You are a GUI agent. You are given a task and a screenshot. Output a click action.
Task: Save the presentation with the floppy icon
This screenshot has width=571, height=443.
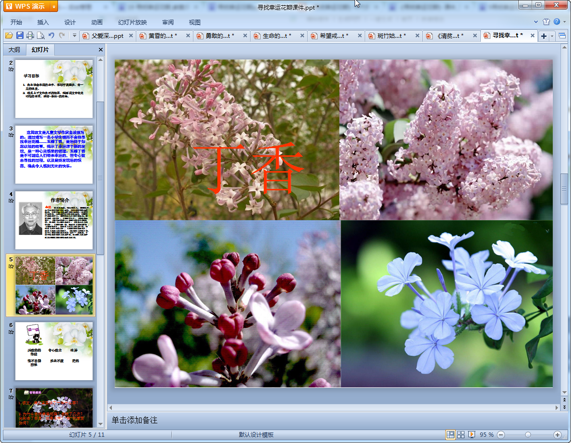tap(20, 35)
